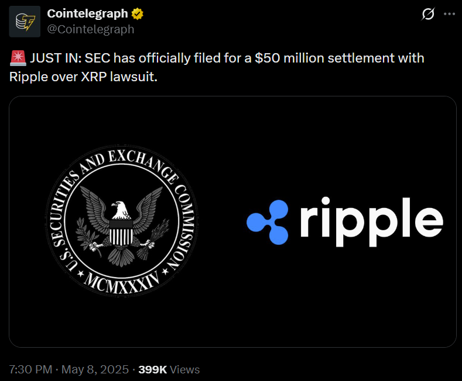Click the blue Ripple logo symbol
The height and width of the screenshot is (381, 462).
coord(268,221)
